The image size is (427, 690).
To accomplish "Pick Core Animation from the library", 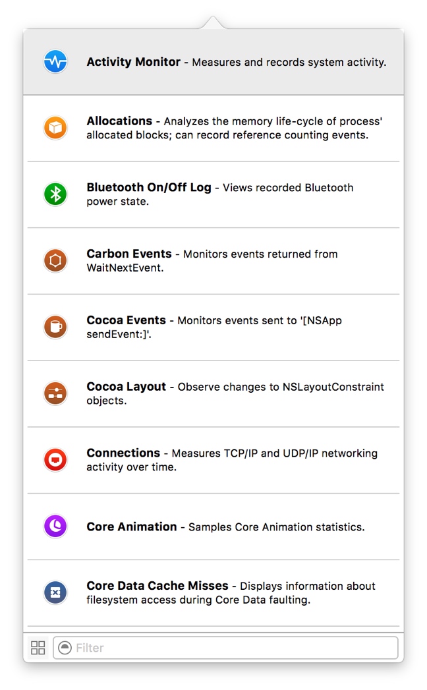I will click(x=132, y=527).
